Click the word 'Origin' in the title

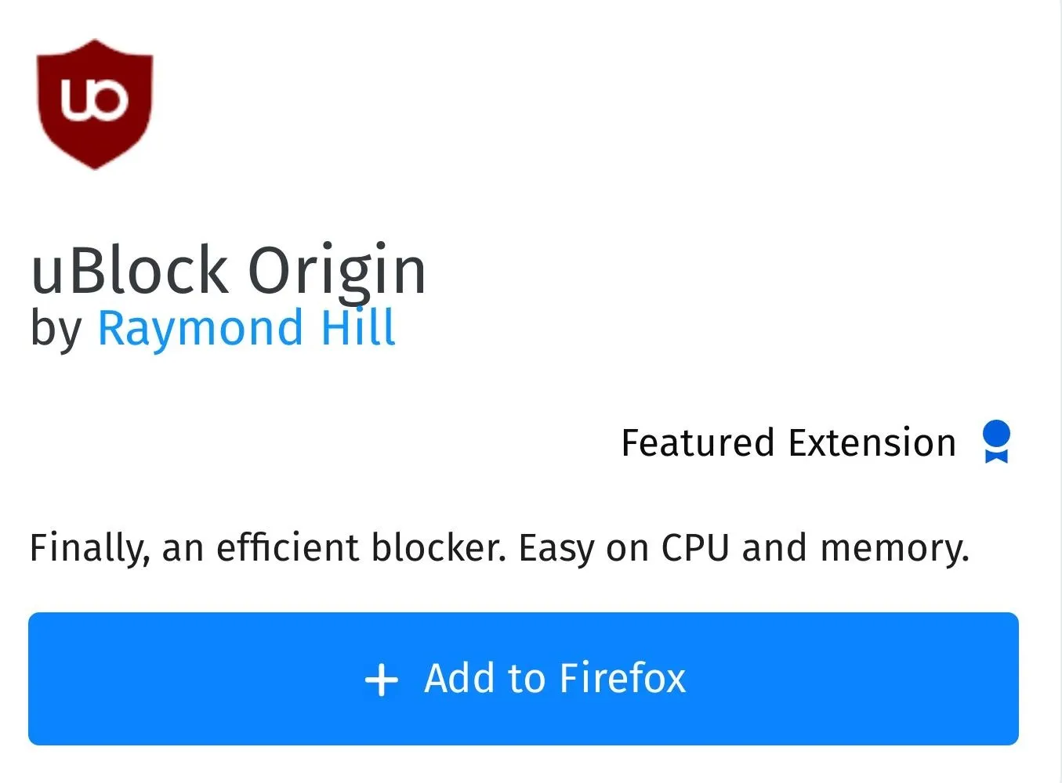coord(337,272)
